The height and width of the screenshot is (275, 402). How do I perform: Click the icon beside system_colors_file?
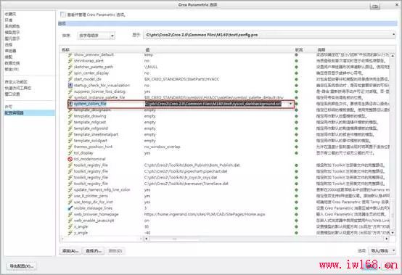point(70,104)
